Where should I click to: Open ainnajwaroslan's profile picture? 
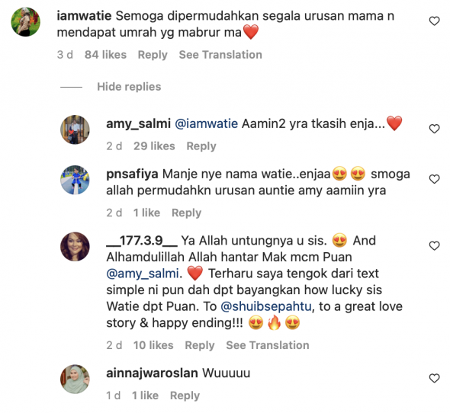click(75, 379)
